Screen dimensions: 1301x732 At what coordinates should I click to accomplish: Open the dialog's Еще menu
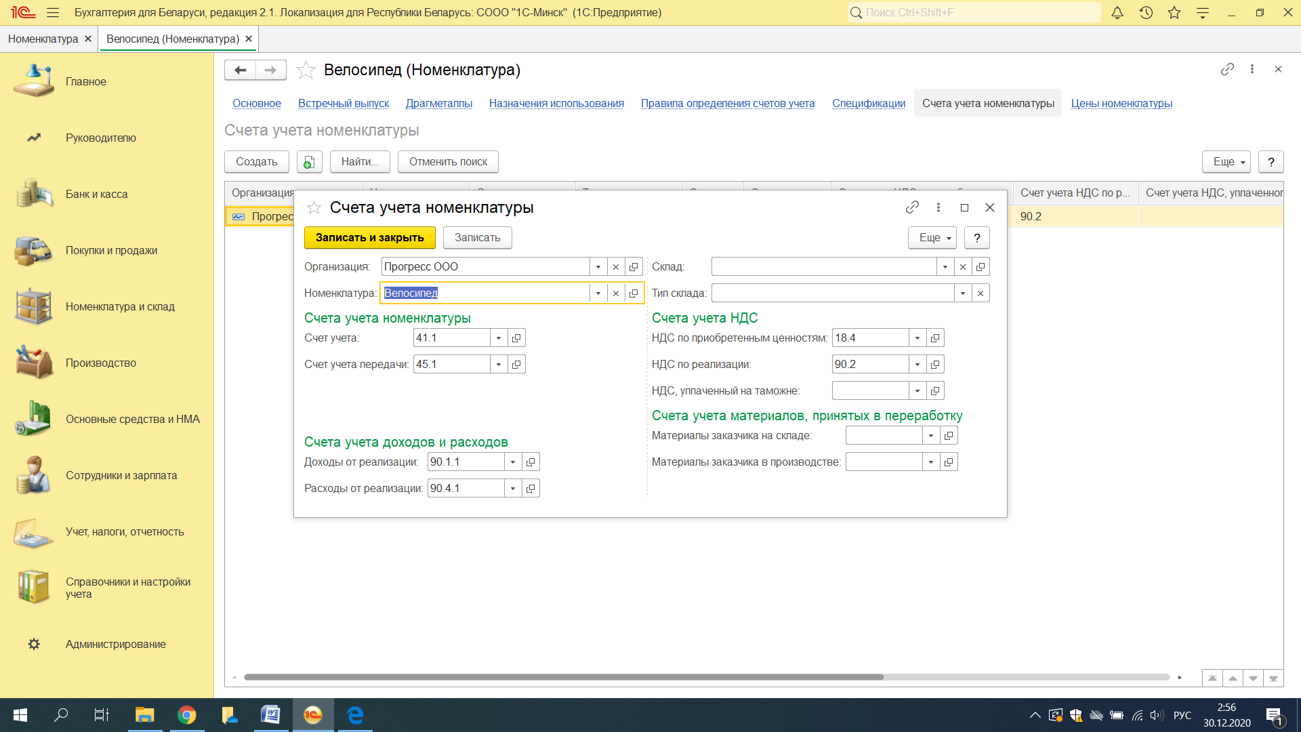click(932, 237)
